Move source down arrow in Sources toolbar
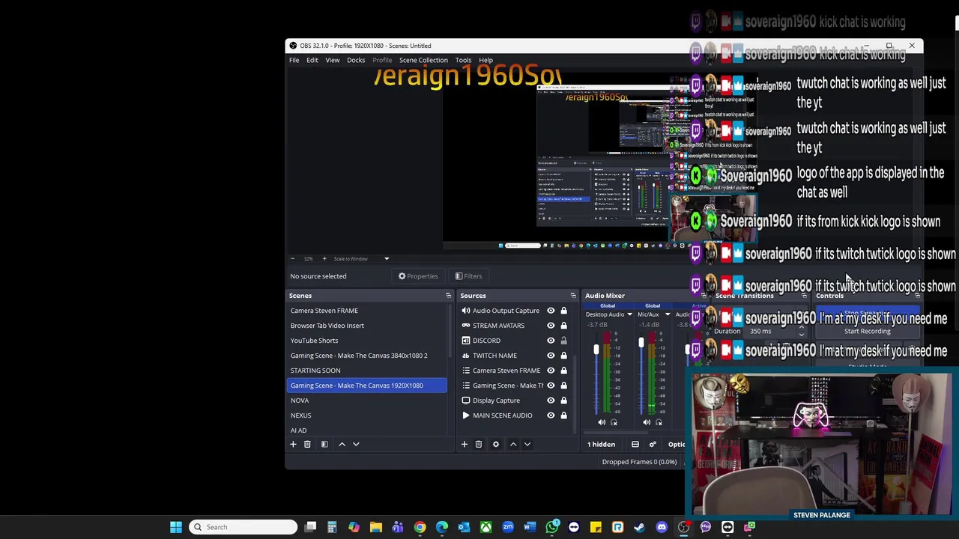 pos(527,445)
